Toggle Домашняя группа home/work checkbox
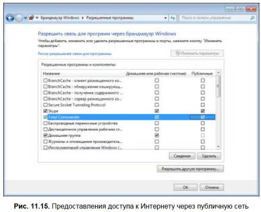Viewport: 261px width, 212px height. 157,135
